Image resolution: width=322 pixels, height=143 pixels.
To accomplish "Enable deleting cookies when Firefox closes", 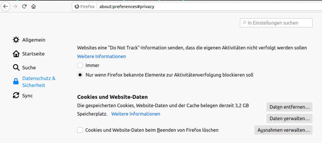I will click(x=80, y=130).
